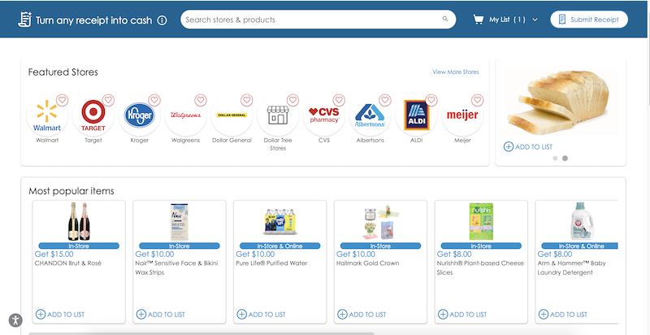Screen dimensions: 650x335
Task: Favorite ALDI with its heart icon
Action: pos(431,100)
